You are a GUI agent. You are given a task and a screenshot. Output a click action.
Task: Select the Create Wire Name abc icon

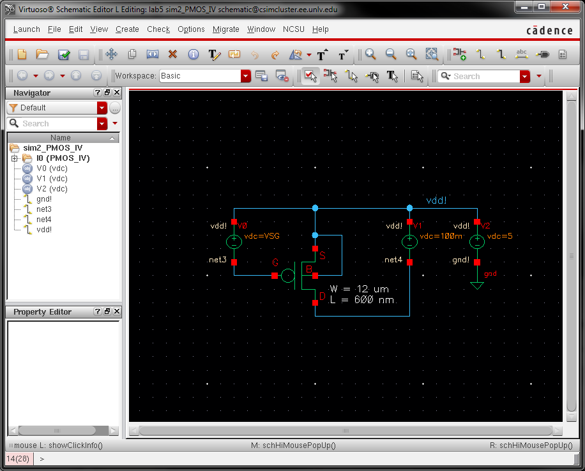[x=522, y=55]
